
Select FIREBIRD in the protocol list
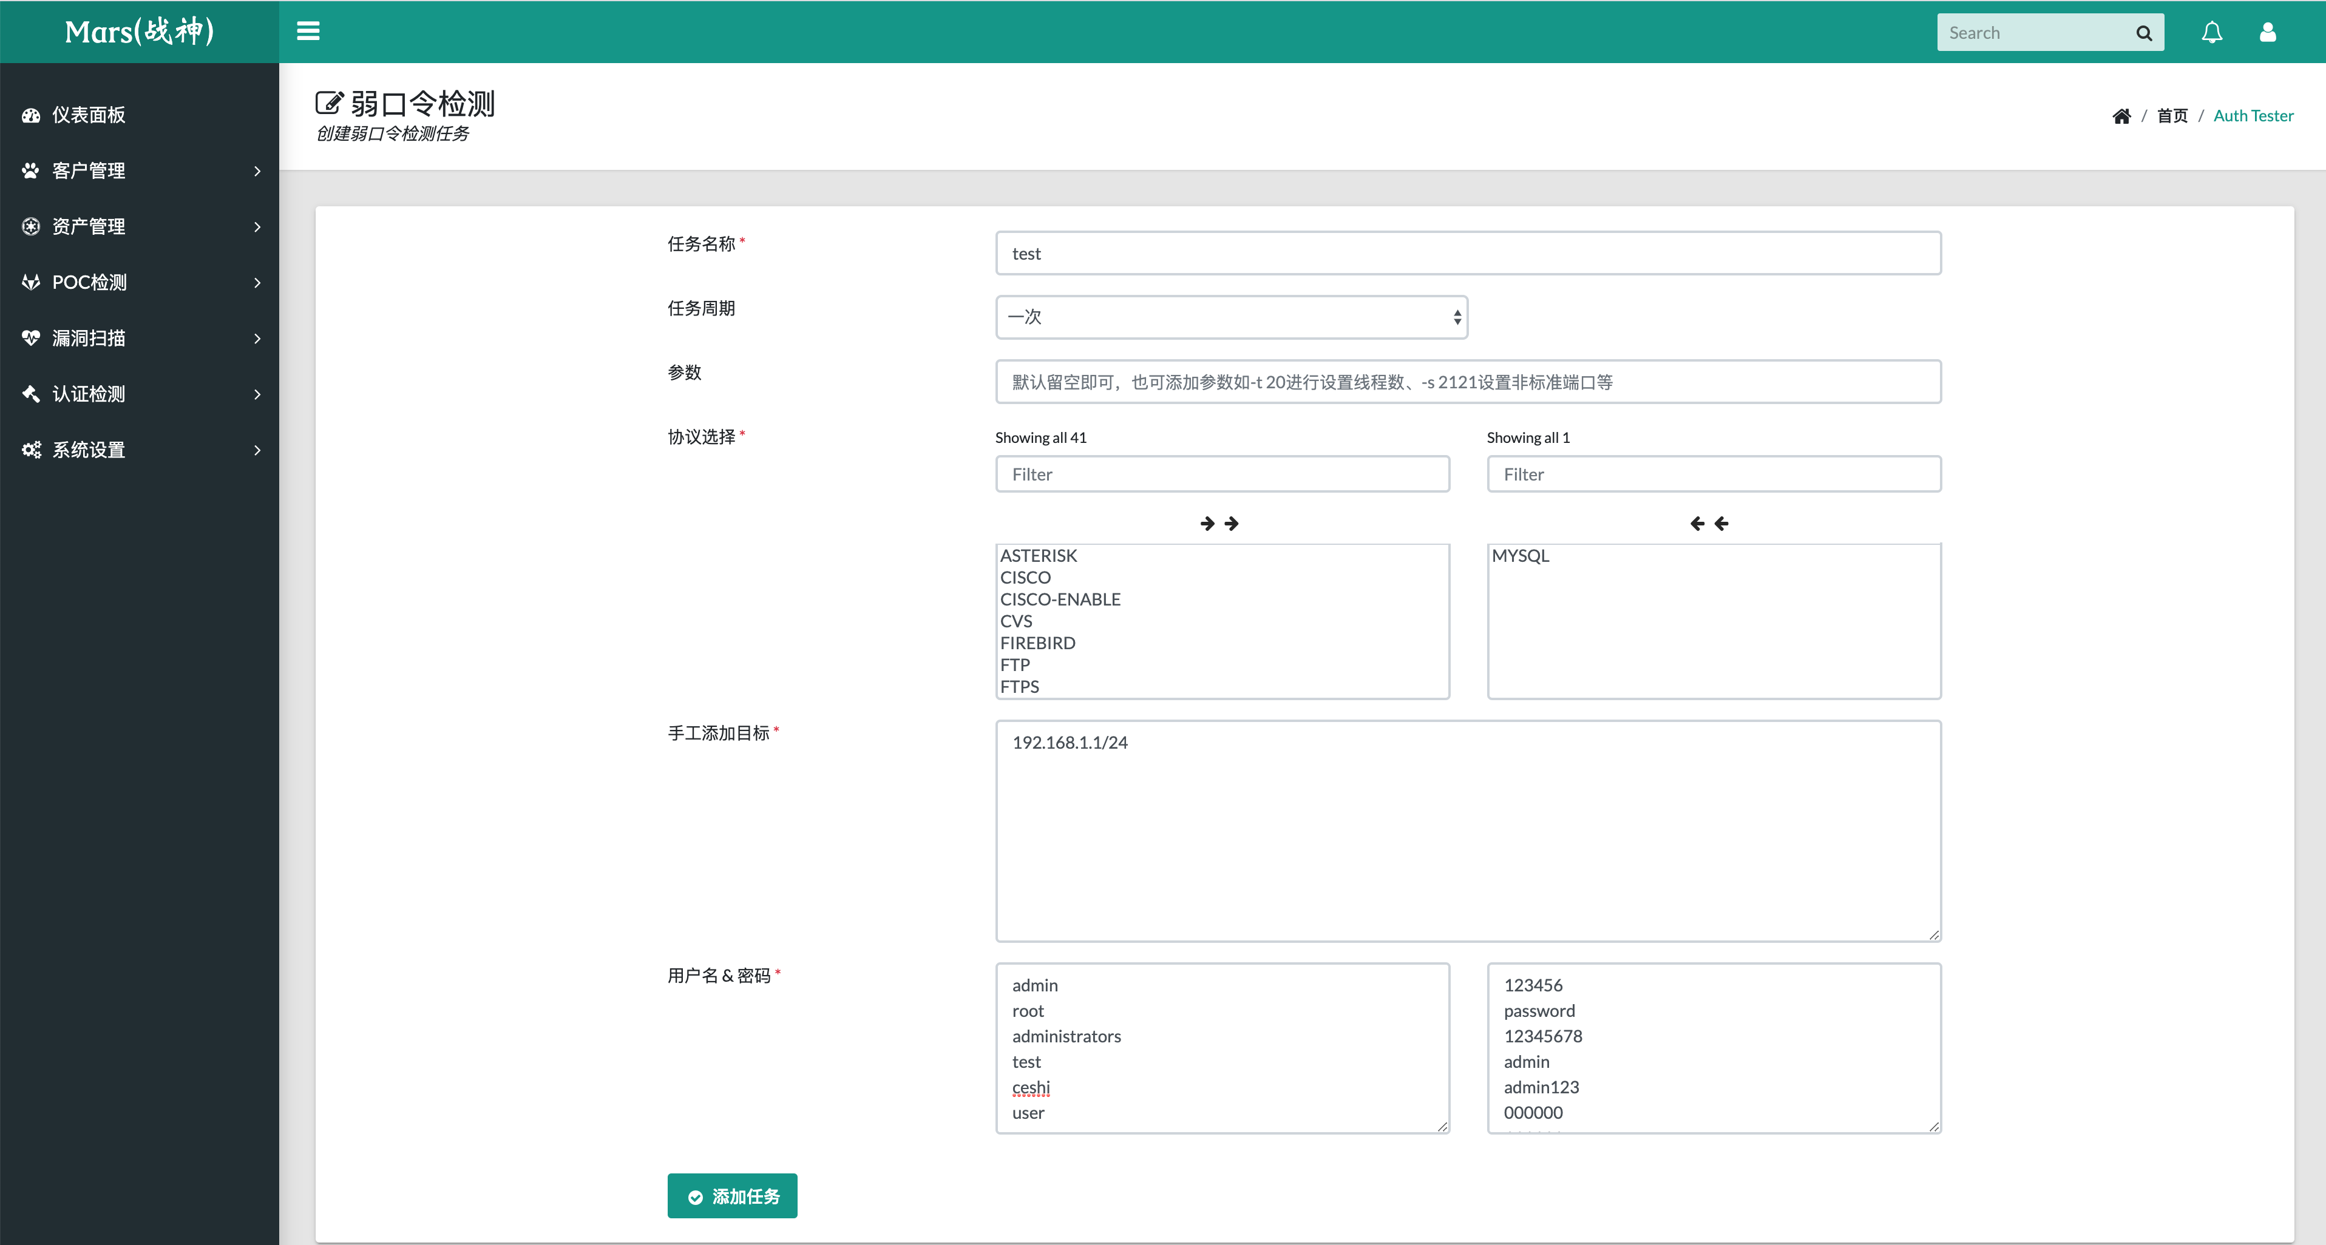1037,643
